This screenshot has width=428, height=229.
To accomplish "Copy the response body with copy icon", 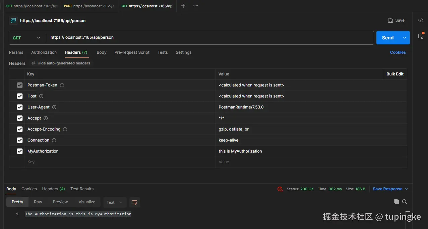I will [x=396, y=202].
